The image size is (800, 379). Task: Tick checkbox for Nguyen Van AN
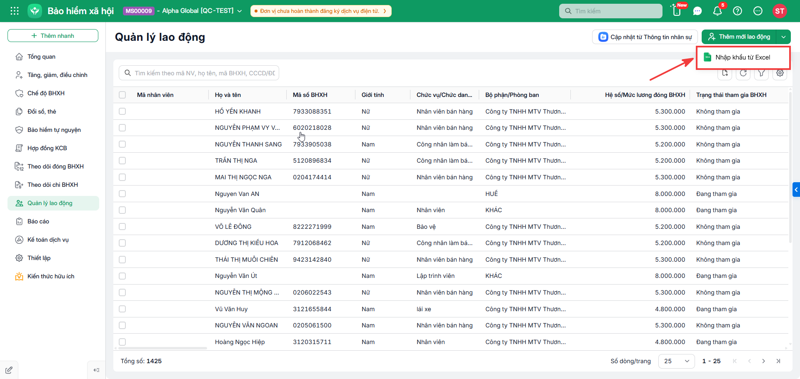tap(122, 194)
